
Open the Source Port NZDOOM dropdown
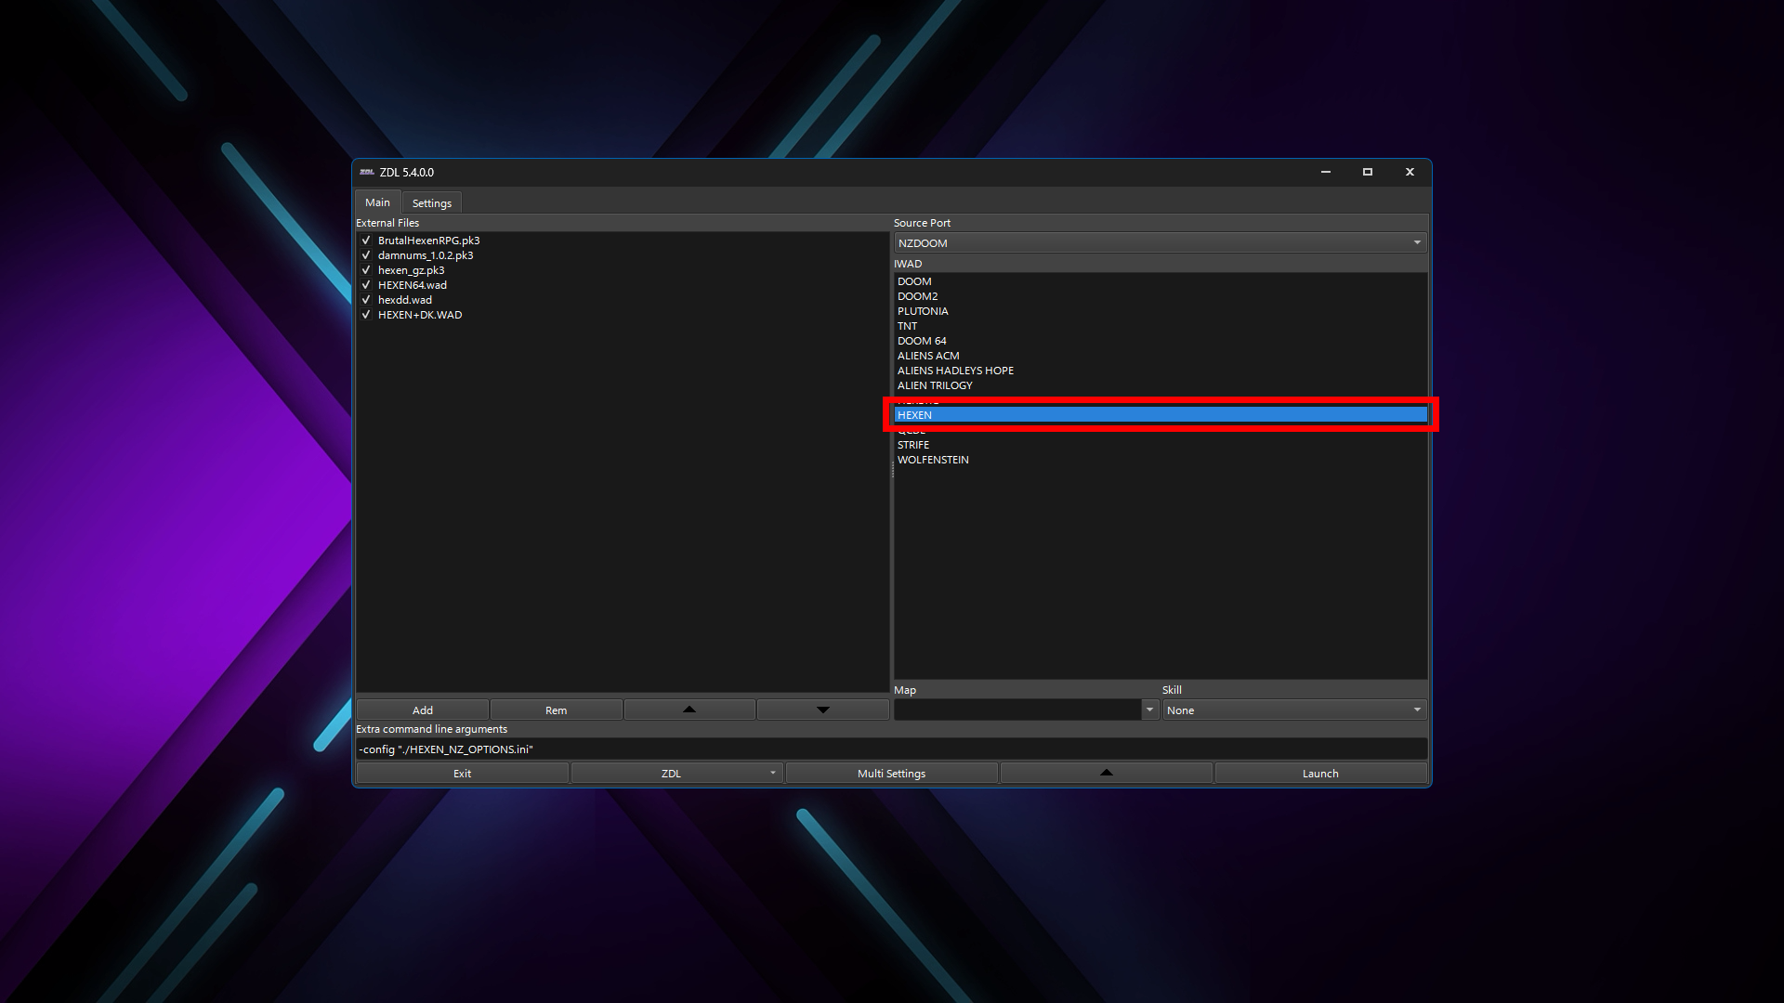[x=1160, y=243]
